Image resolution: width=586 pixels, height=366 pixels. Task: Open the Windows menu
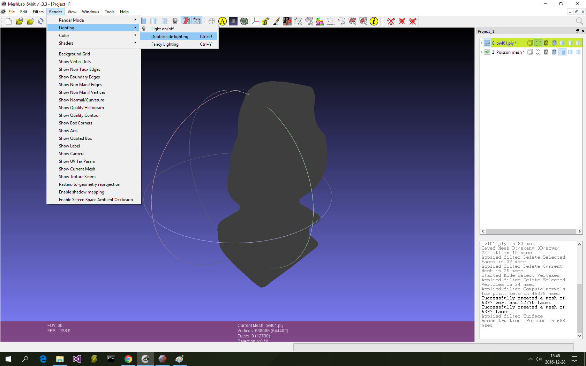point(90,12)
